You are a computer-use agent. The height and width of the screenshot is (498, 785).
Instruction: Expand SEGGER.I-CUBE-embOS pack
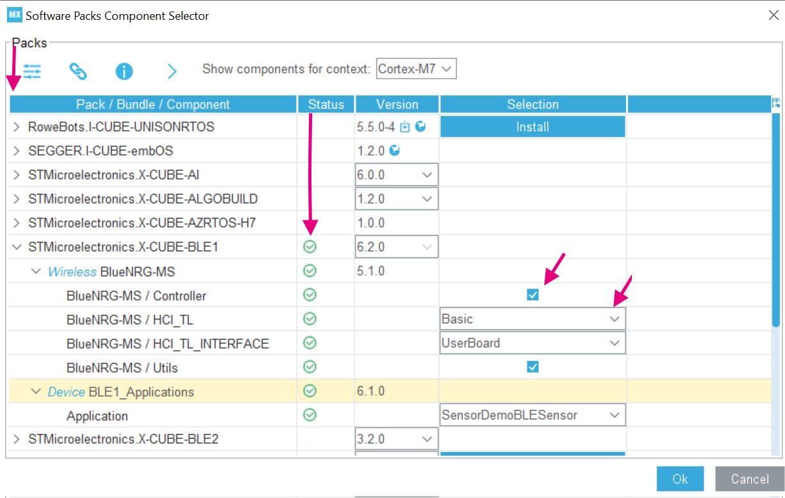[17, 151]
